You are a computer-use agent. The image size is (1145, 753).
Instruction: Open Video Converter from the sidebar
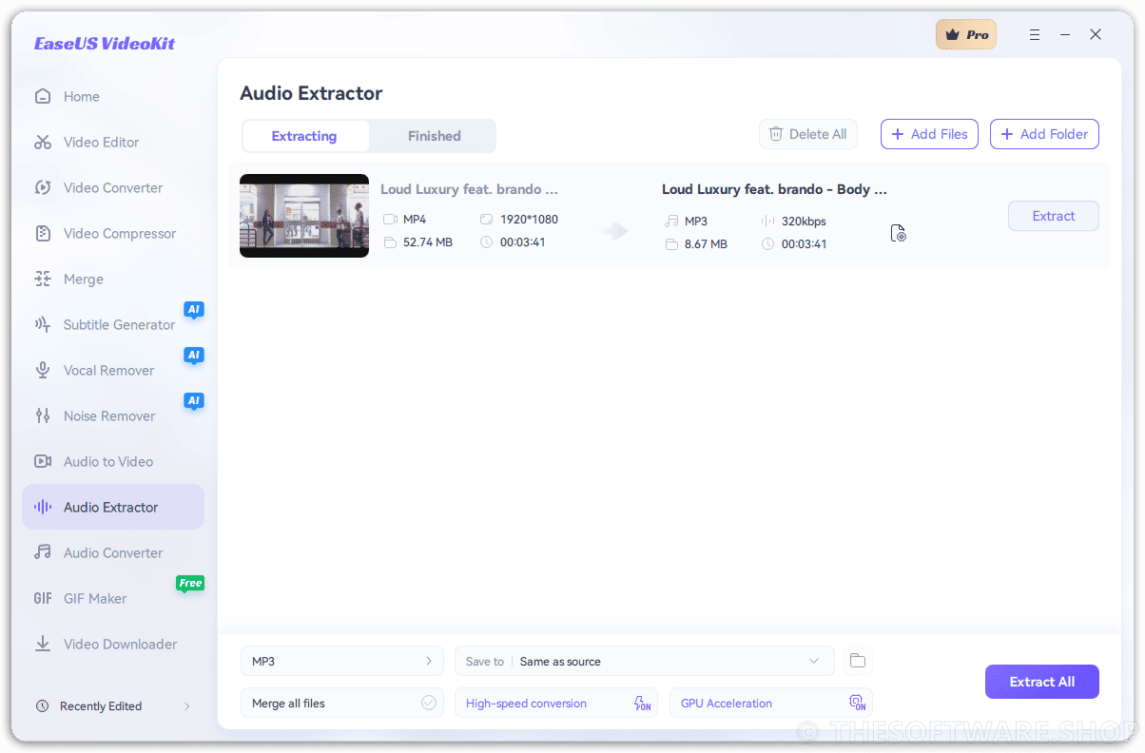(112, 187)
